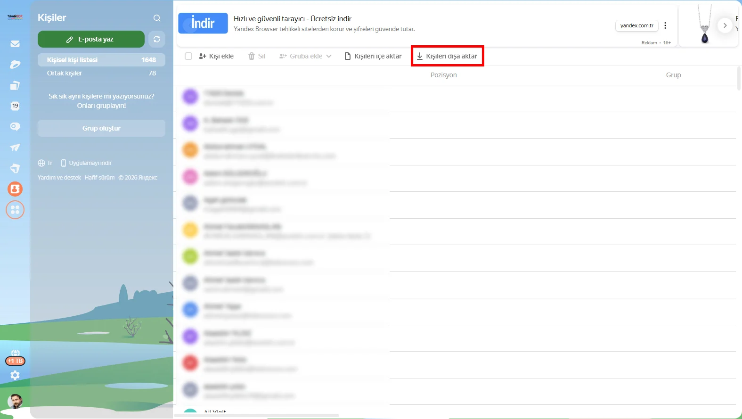Click the Grup oluştur button

click(x=101, y=128)
